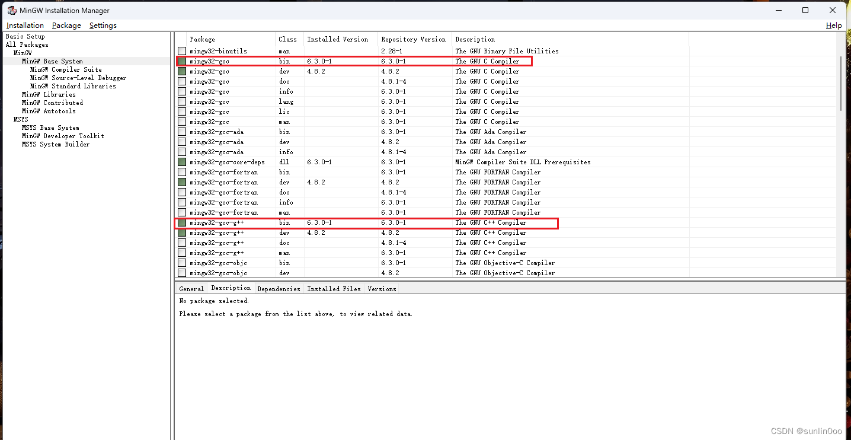Mark the mingw32-gcc lang package checkbox
This screenshot has width=851, height=440.
182,101
